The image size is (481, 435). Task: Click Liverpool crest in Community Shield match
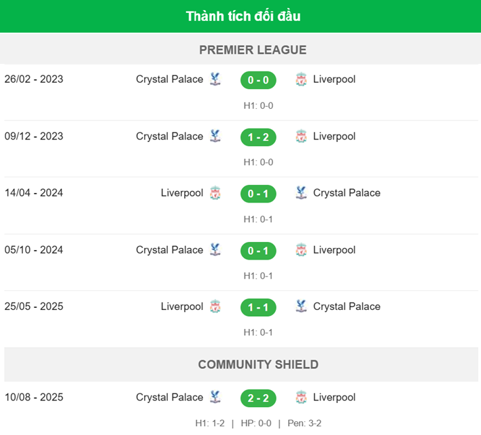pyautogui.click(x=301, y=398)
